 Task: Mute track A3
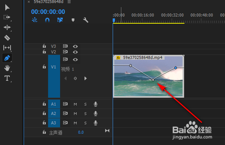click(75, 123)
